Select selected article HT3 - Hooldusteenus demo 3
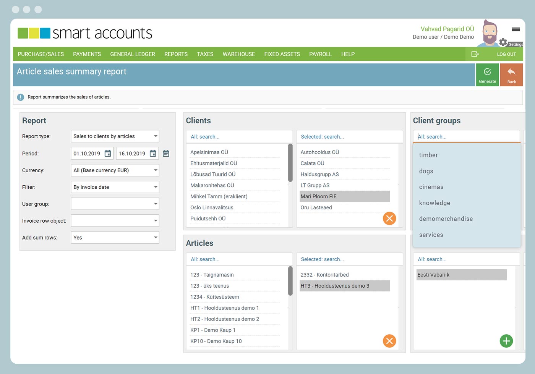 [345, 286]
